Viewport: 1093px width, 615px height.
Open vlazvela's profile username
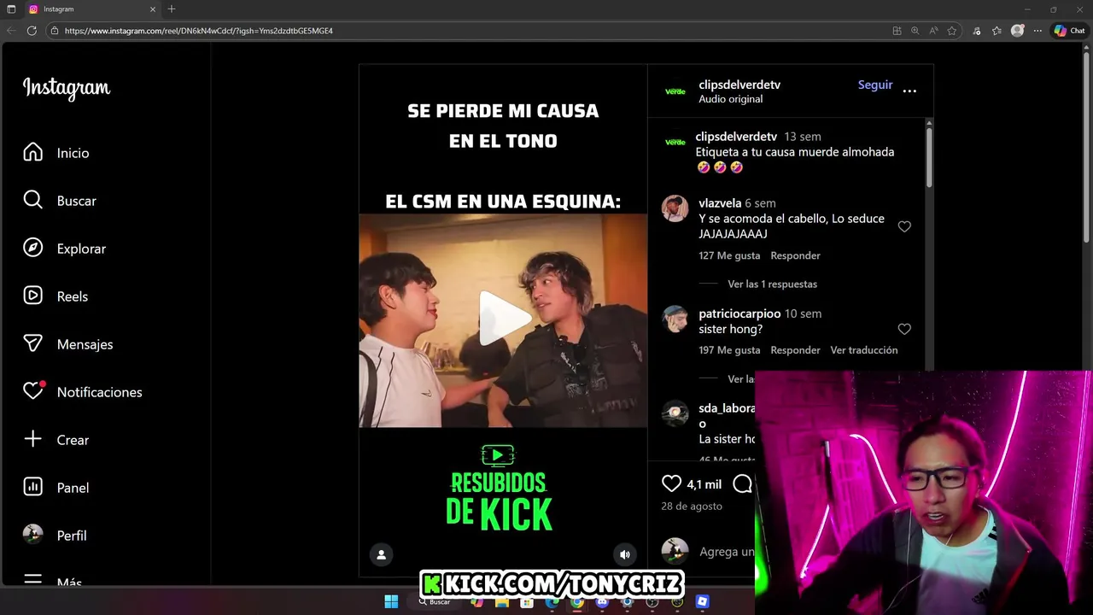tap(720, 203)
